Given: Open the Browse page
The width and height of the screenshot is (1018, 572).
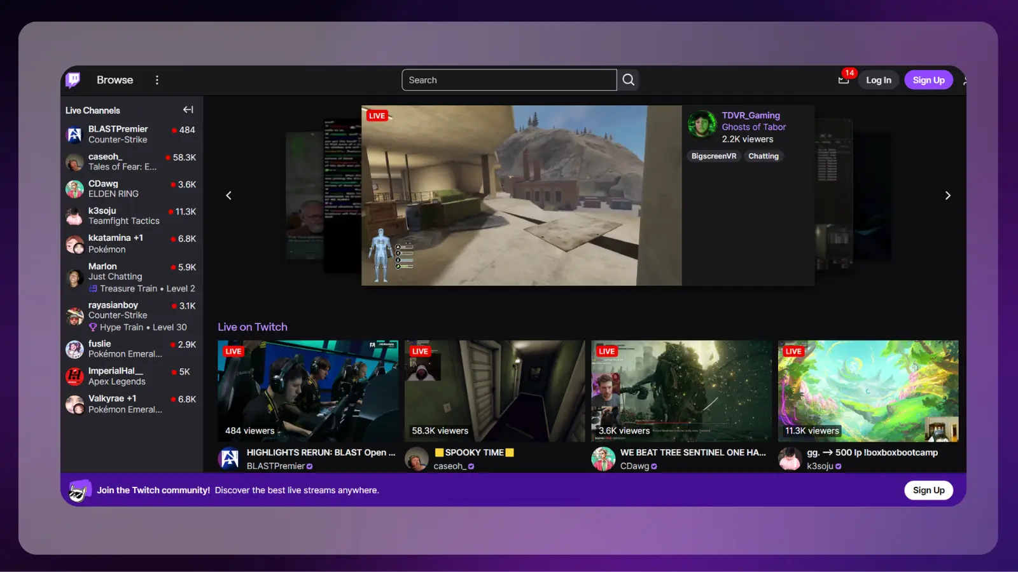Looking at the screenshot, I should coord(115,80).
